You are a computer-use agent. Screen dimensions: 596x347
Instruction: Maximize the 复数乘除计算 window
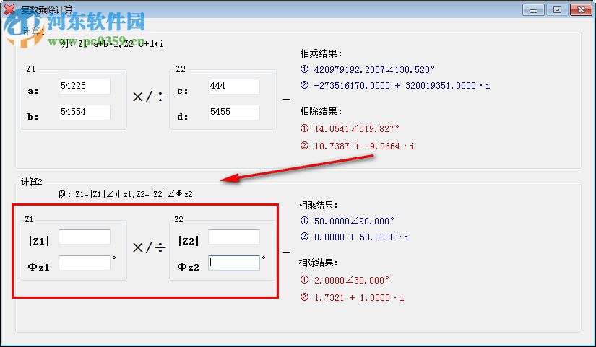[x=557, y=9]
